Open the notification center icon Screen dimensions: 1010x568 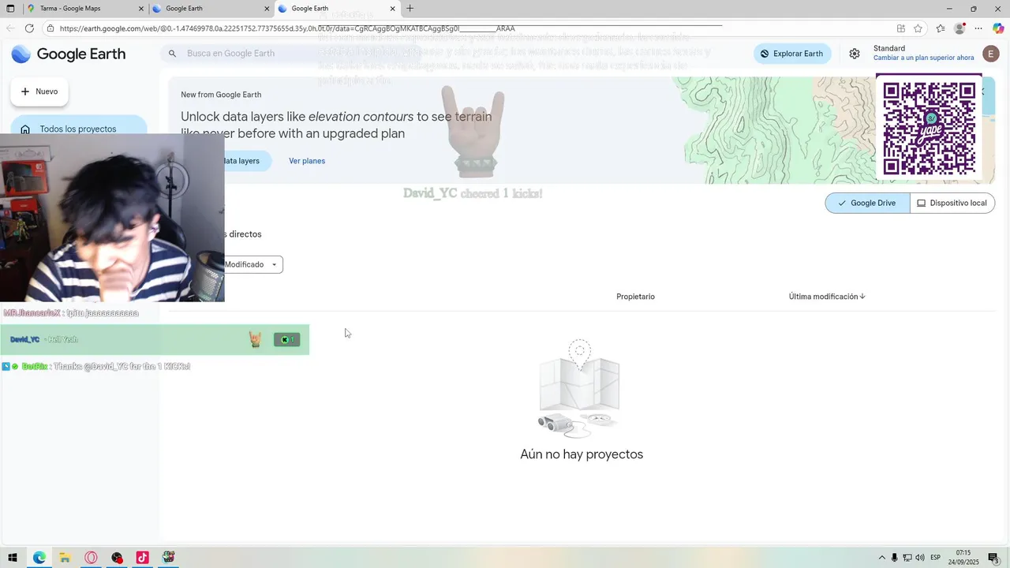[993, 558]
